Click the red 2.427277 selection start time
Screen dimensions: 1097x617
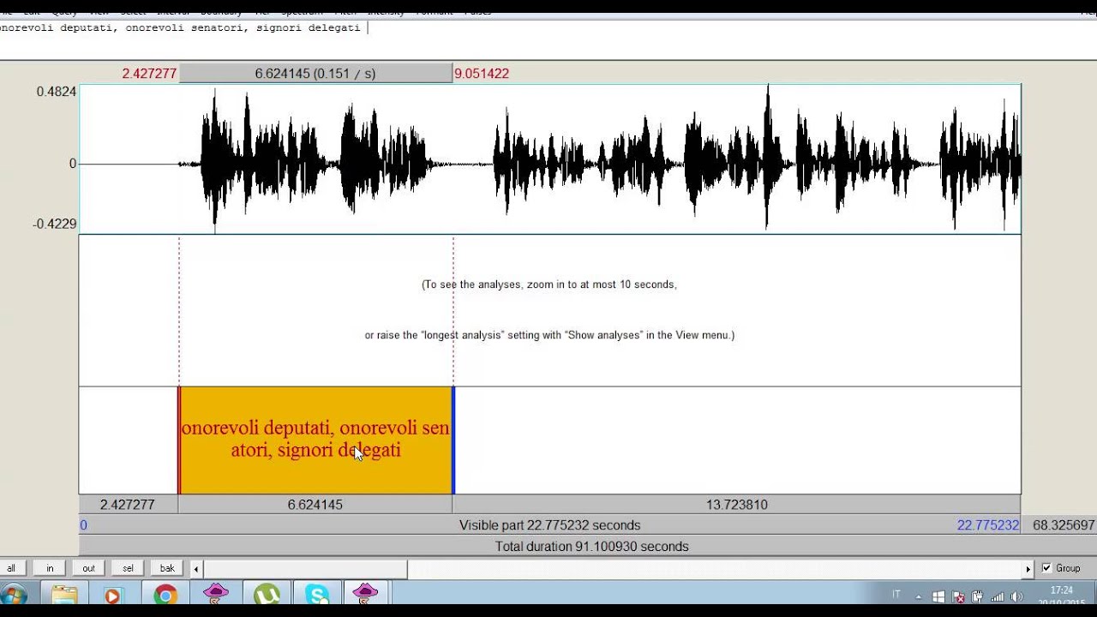tap(149, 74)
